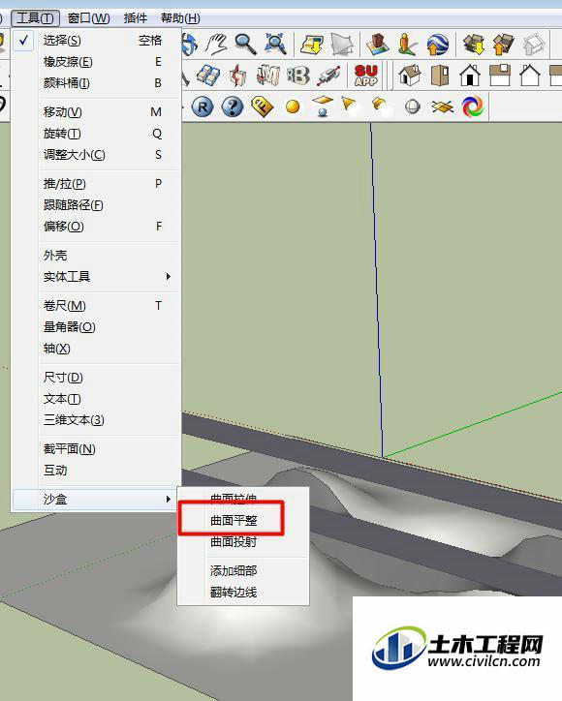The height and width of the screenshot is (701, 562).
Task: Click the piston joint tool icon
Action: coord(328,76)
